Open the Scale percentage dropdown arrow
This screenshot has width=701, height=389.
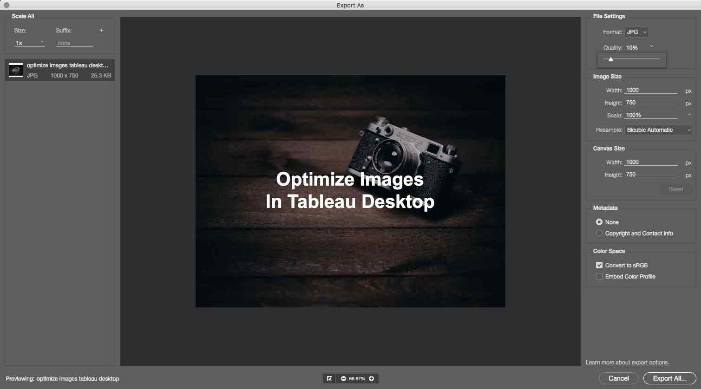click(689, 115)
